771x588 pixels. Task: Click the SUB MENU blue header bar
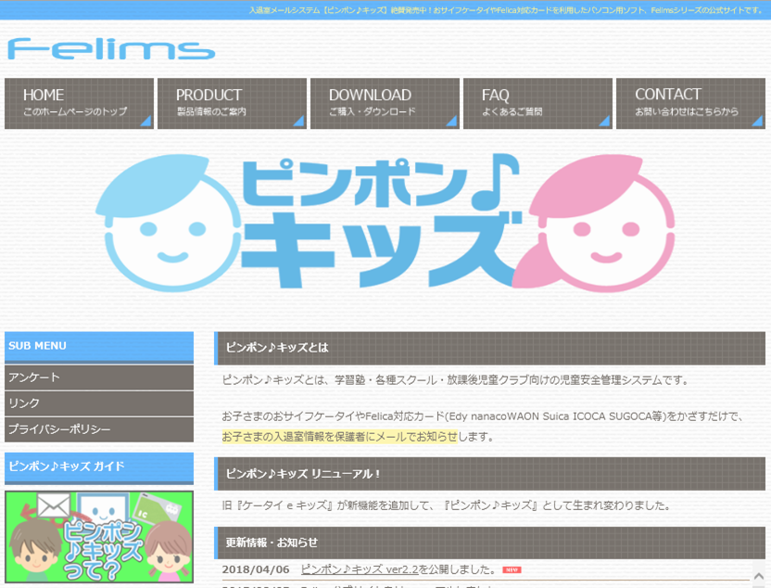pos(97,346)
